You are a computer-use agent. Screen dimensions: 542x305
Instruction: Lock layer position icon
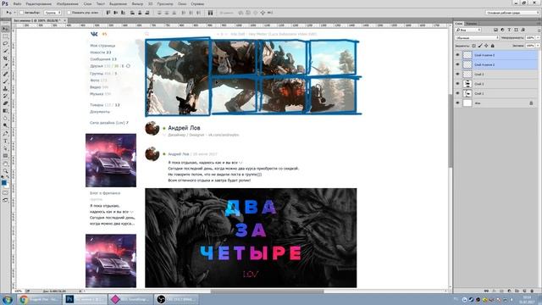(486, 46)
